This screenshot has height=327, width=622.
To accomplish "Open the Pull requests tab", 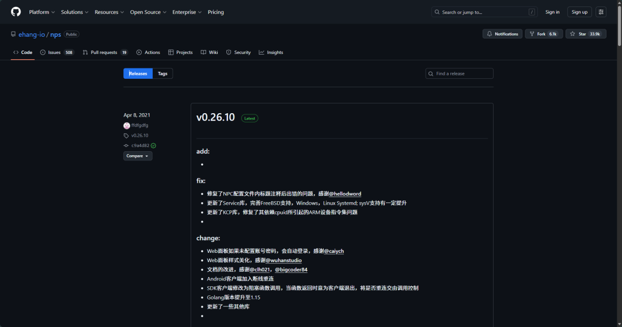I will [105, 52].
